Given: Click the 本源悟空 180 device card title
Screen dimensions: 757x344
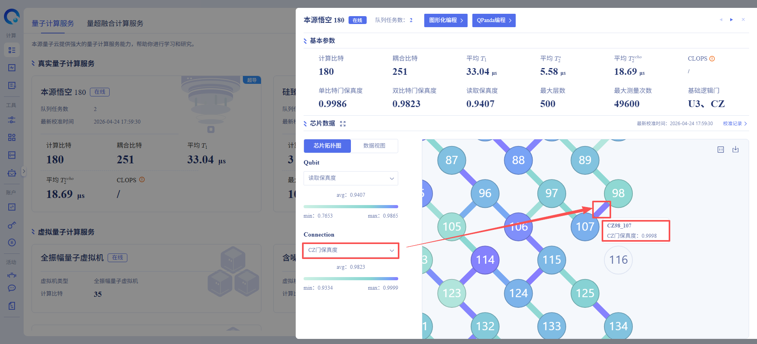Looking at the screenshot, I should 63,92.
